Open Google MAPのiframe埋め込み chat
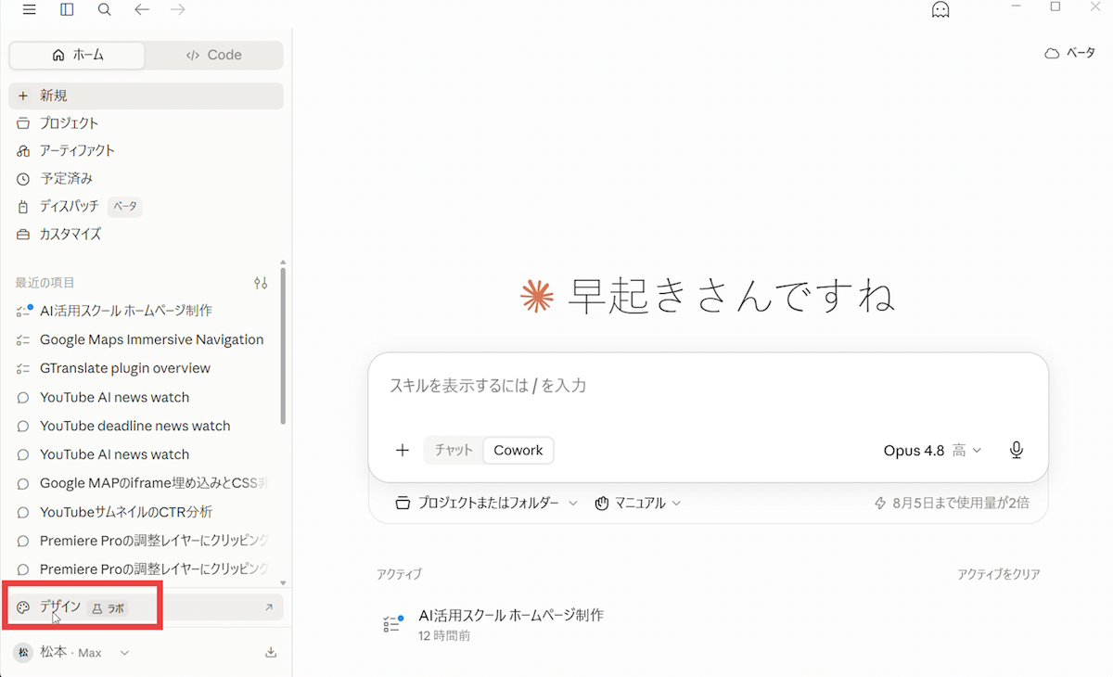The width and height of the screenshot is (1113, 677). coord(143,483)
